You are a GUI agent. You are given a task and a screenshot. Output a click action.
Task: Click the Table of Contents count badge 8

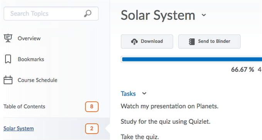click(92, 106)
